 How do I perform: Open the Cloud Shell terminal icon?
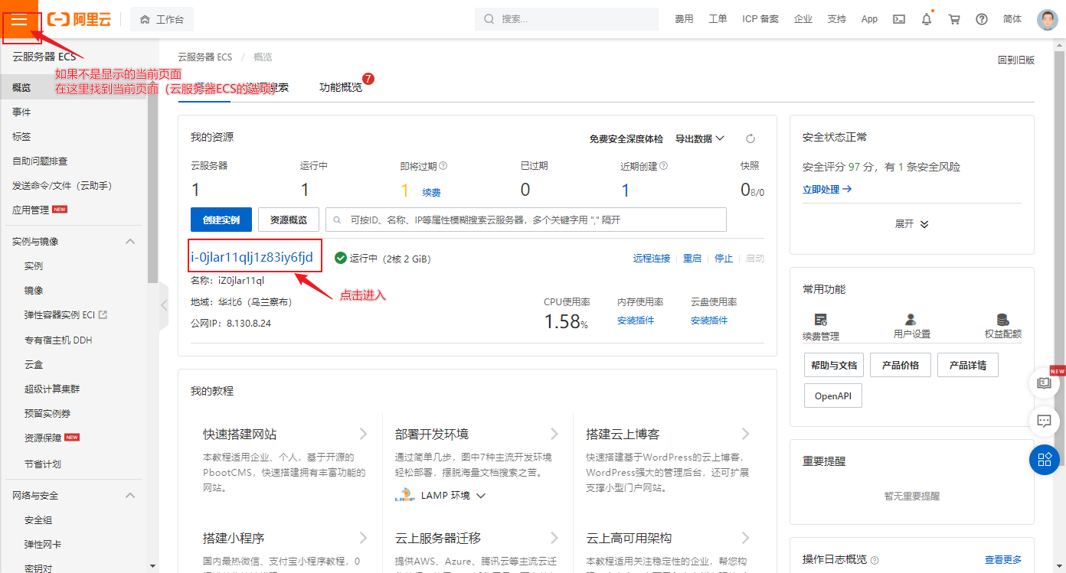coord(899,19)
